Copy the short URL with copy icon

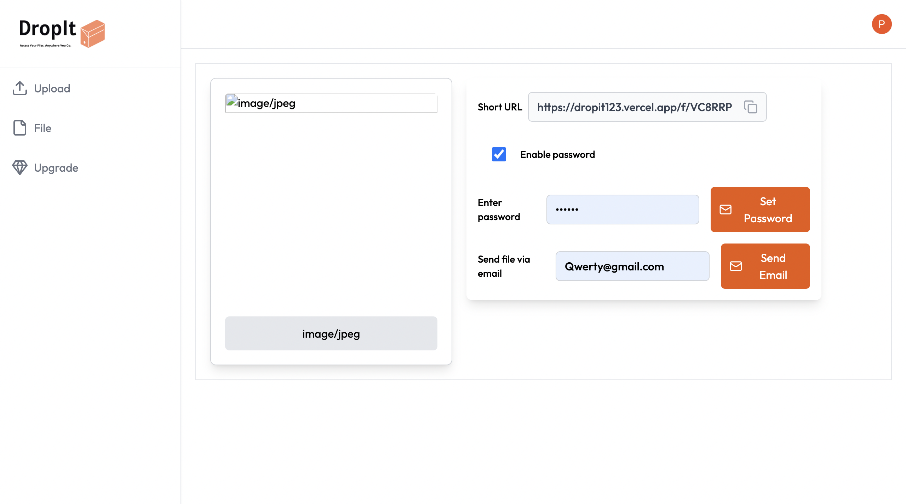(750, 107)
